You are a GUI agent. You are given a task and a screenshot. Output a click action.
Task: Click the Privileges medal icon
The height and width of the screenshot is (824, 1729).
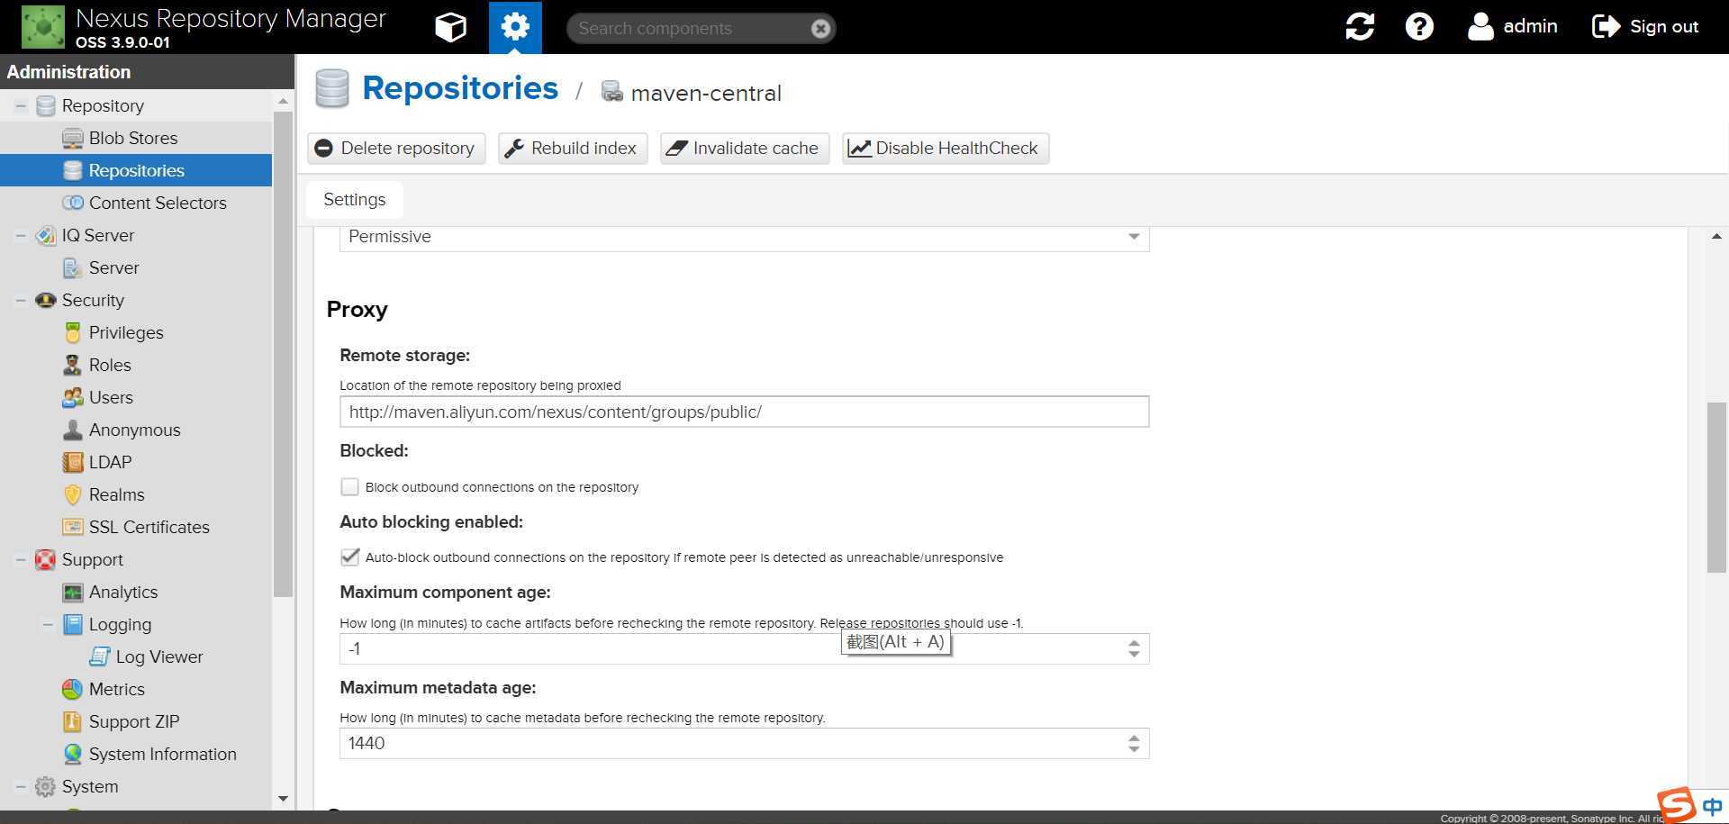tap(72, 332)
